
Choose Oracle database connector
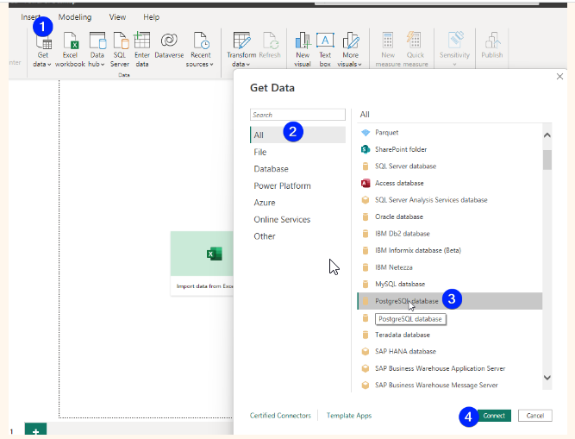point(450,216)
